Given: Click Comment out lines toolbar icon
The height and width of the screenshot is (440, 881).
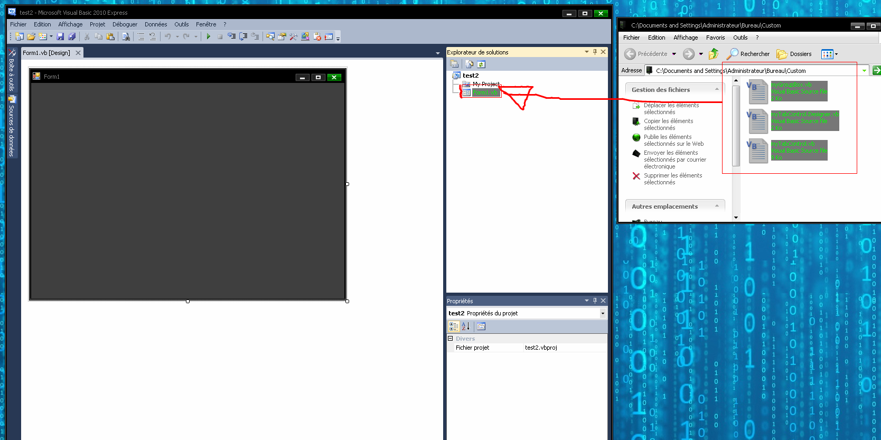Looking at the screenshot, I should (141, 36).
